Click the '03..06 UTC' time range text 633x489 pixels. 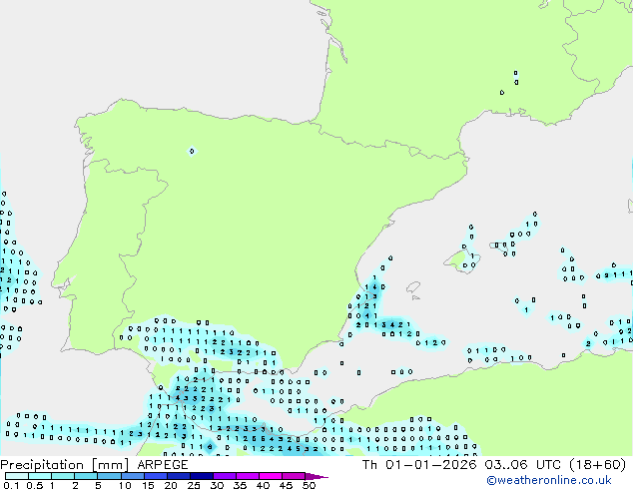(x=523, y=465)
